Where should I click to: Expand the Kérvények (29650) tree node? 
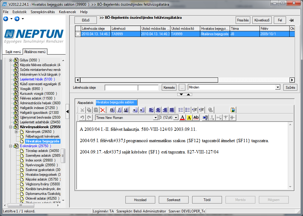pyautogui.click(x=16, y=132)
